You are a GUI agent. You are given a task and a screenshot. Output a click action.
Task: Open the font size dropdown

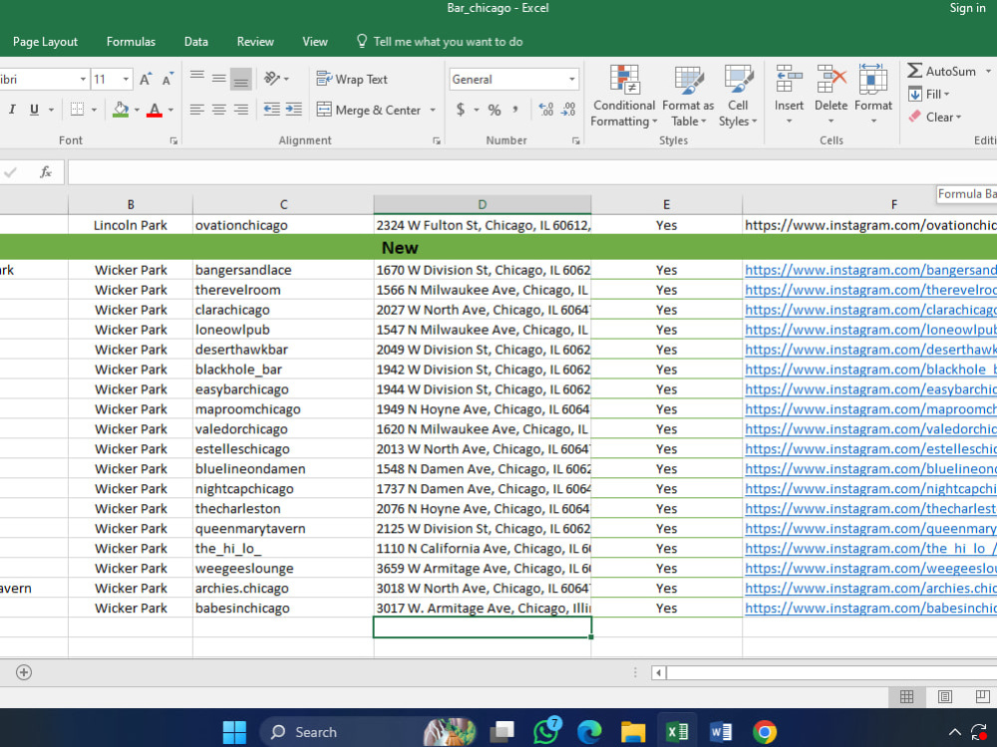(x=126, y=80)
